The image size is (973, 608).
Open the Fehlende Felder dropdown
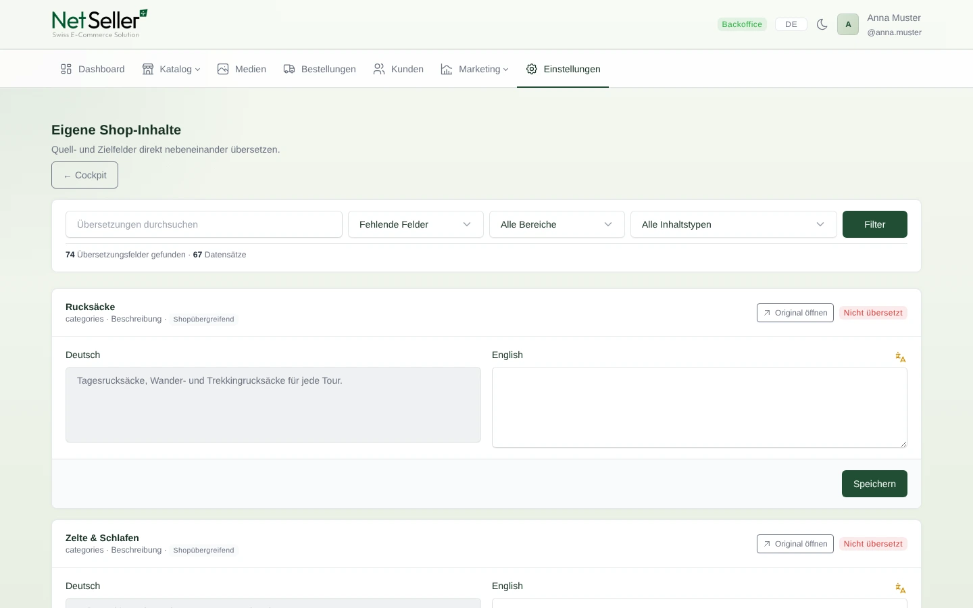click(x=416, y=224)
